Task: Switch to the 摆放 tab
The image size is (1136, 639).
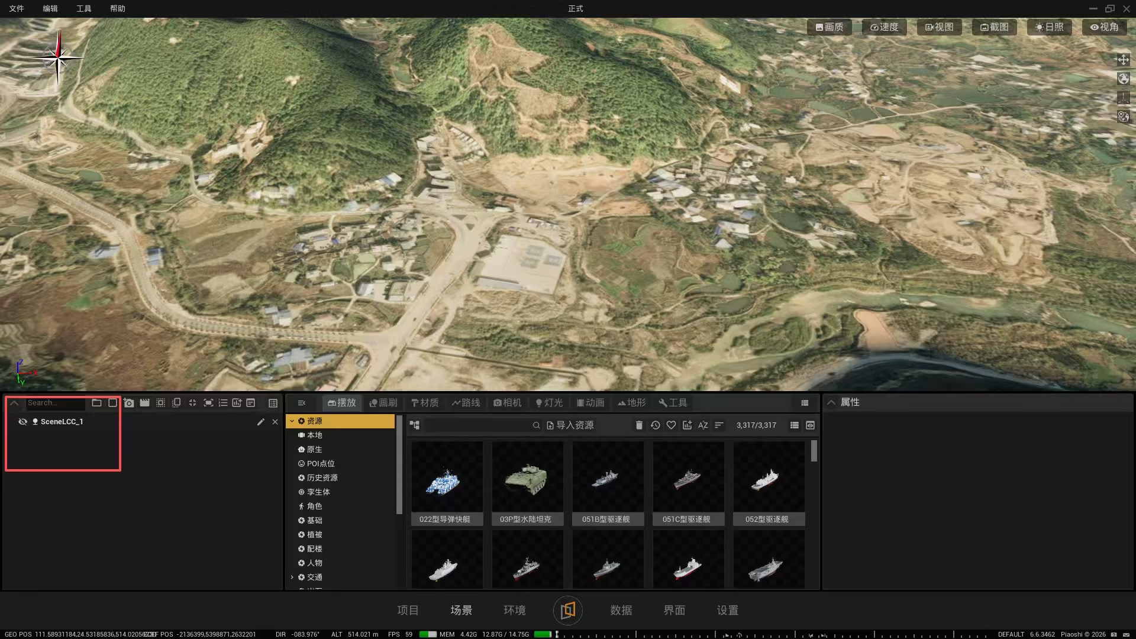Action: click(341, 403)
